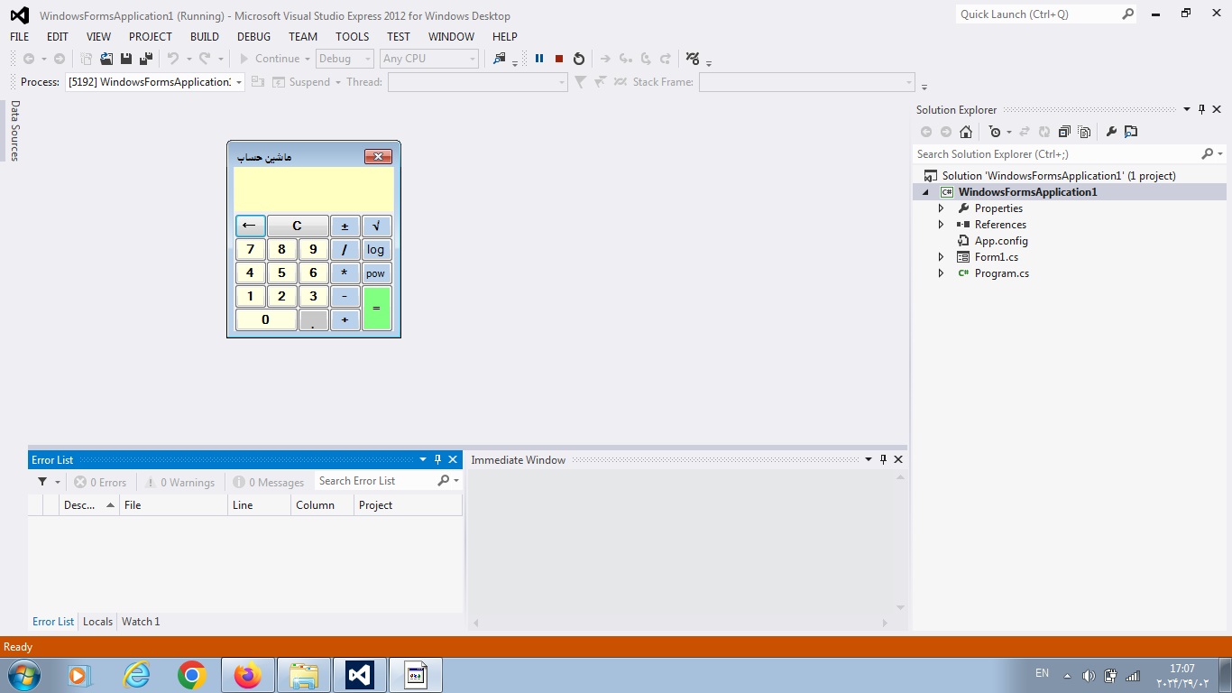Stop debugging with the red square
The image size is (1232, 693).
click(x=559, y=59)
